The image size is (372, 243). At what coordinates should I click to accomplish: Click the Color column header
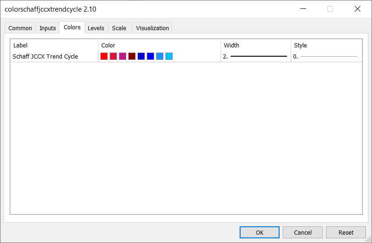point(159,45)
